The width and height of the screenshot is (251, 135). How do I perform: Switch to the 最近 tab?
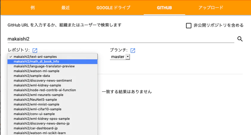pyautogui.click(x=66, y=8)
